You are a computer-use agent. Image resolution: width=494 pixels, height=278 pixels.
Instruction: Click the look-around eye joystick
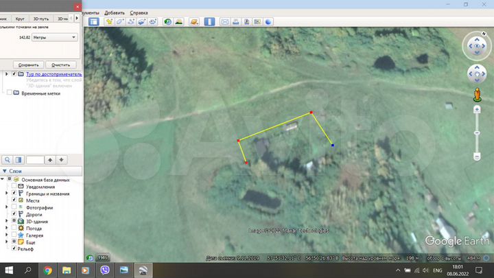tap(477, 46)
